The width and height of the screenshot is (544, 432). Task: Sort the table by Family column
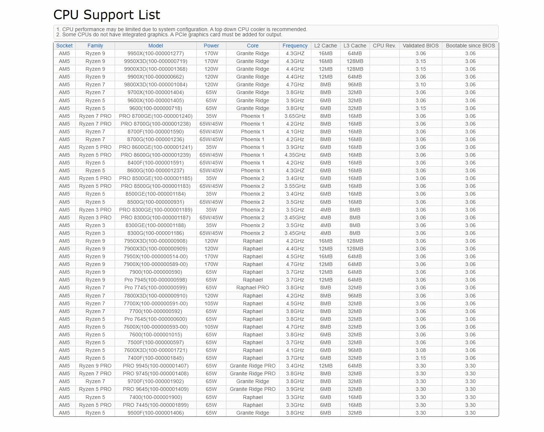(95, 46)
